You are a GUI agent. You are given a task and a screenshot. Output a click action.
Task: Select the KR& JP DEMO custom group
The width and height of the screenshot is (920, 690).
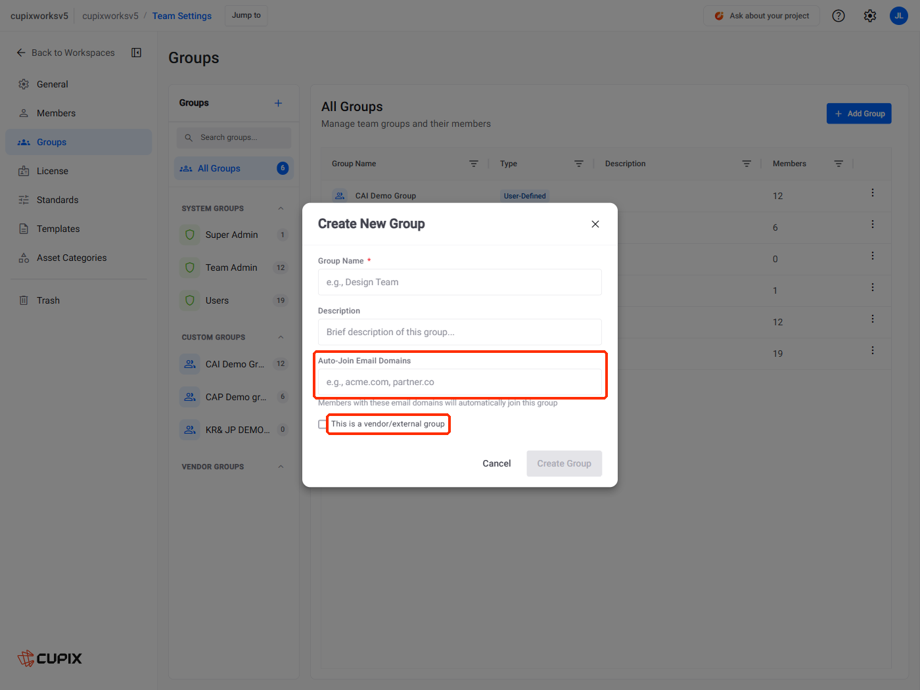pos(234,430)
